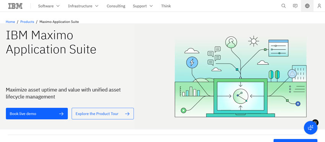The height and width of the screenshot is (142, 325).
Task: Expand the Support menu
Action: [x=143, y=6]
